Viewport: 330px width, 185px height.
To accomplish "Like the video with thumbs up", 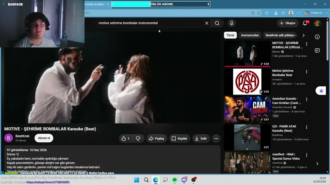I will [x=125, y=138].
